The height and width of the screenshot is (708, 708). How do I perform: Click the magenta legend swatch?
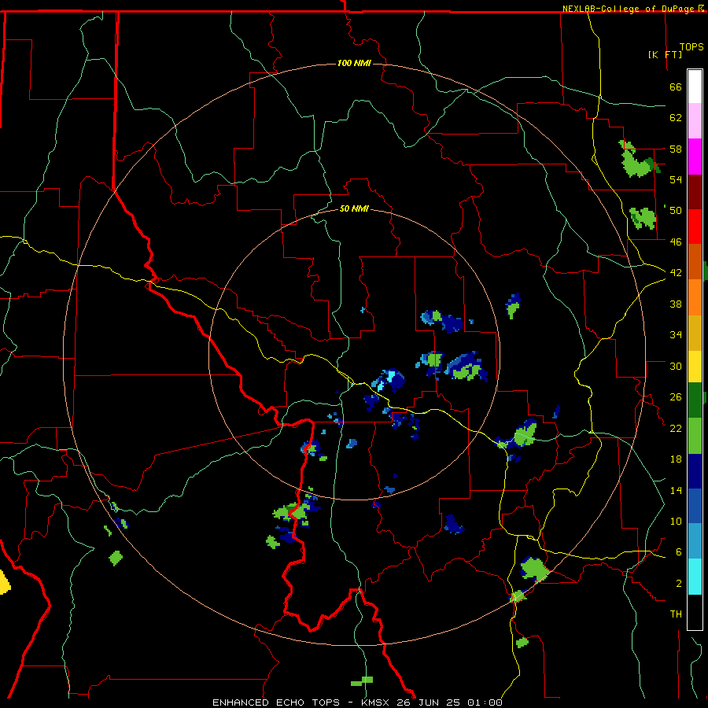[695, 157]
